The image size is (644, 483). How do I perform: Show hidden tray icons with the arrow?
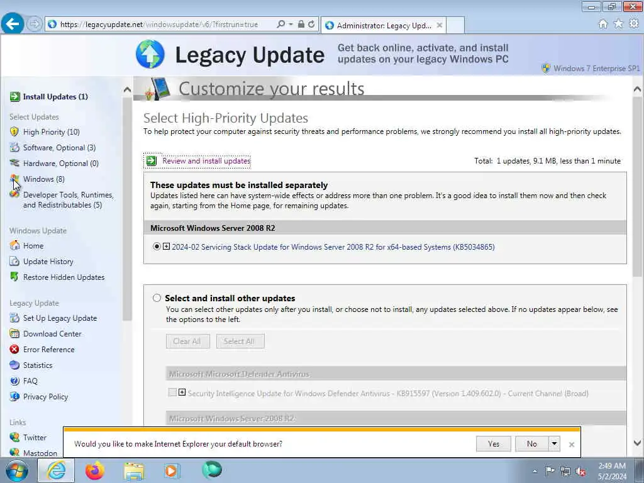pos(535,471)
